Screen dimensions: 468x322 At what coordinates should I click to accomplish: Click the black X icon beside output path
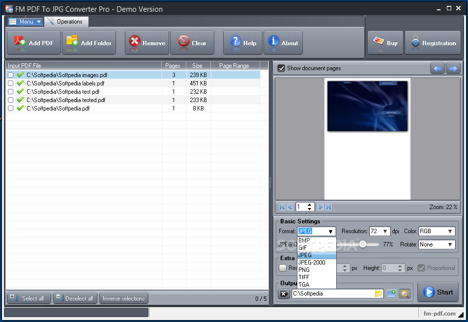tap(284, 294)
